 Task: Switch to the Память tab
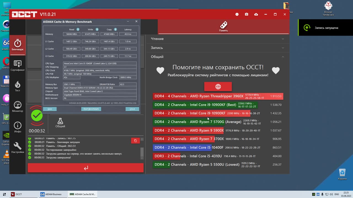point(223,27)
